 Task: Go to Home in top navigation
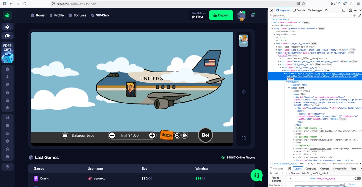pos(37,15)
